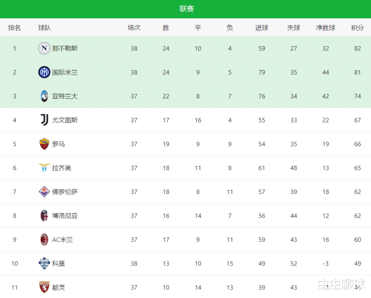Click the AC Milan red-black badge
This screenshot has width=371, height=298.
[44, 239]
